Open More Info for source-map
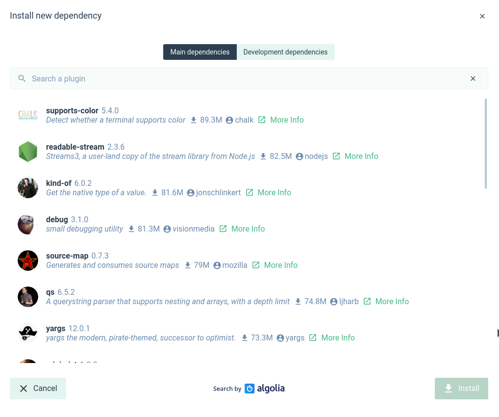The width and height of the screenshot is (499, 417). 281,265
